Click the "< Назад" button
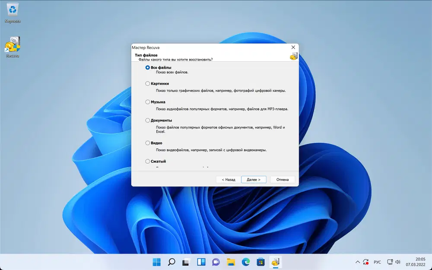The height and width of the screenshot is (270, 432). 229,180
